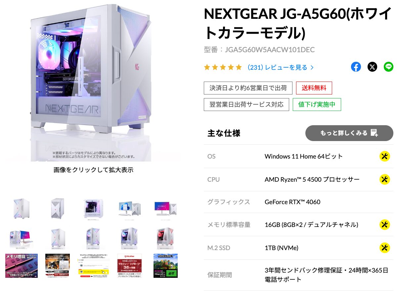Open the Minecraft promotional thumbnail
399x296 pixels.
[x=165, y=266]
